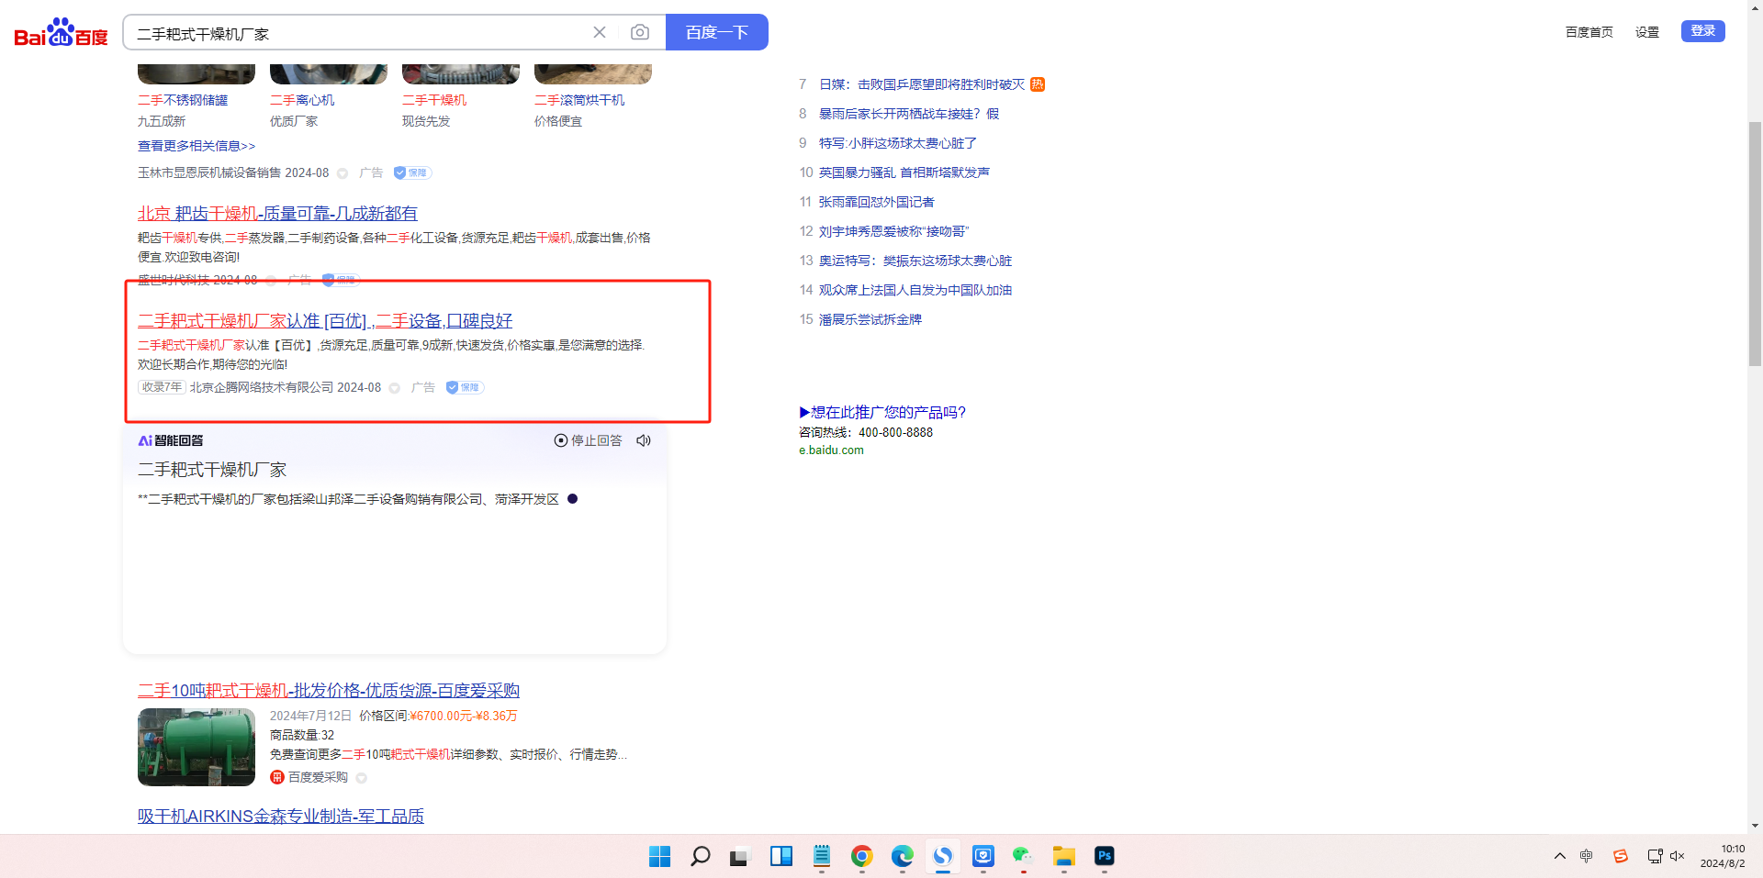Open blue monitor app on taskbar
The height and width of the screenshot is (878, 1763).
(983, 856)
